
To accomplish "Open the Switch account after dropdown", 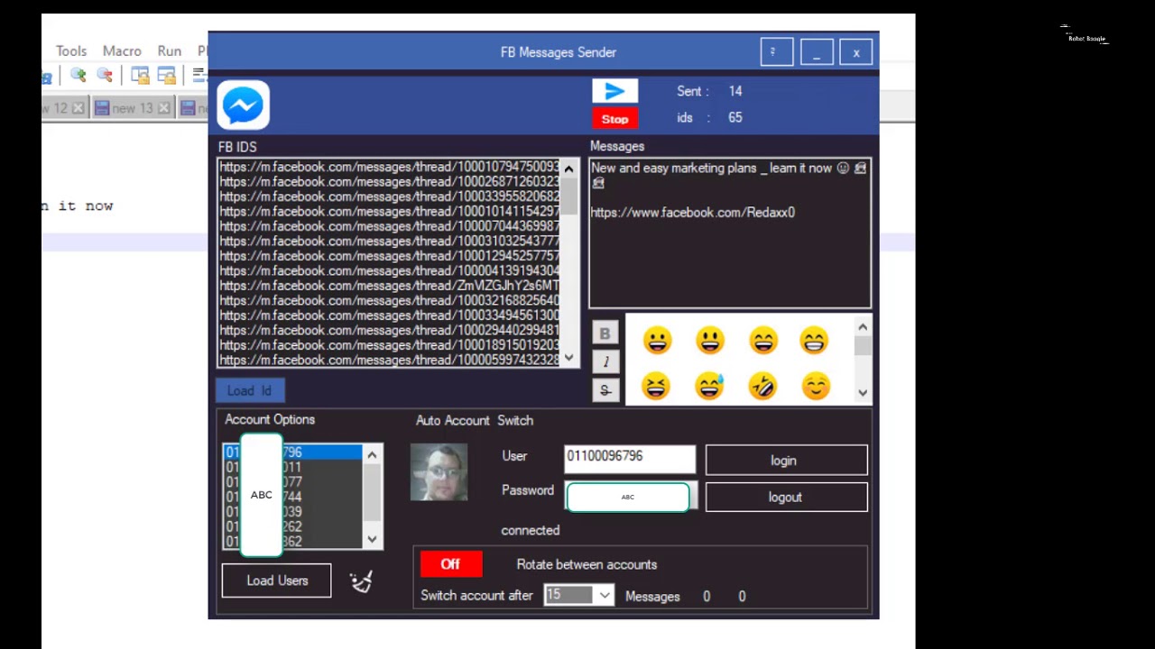I will (605, 595).
